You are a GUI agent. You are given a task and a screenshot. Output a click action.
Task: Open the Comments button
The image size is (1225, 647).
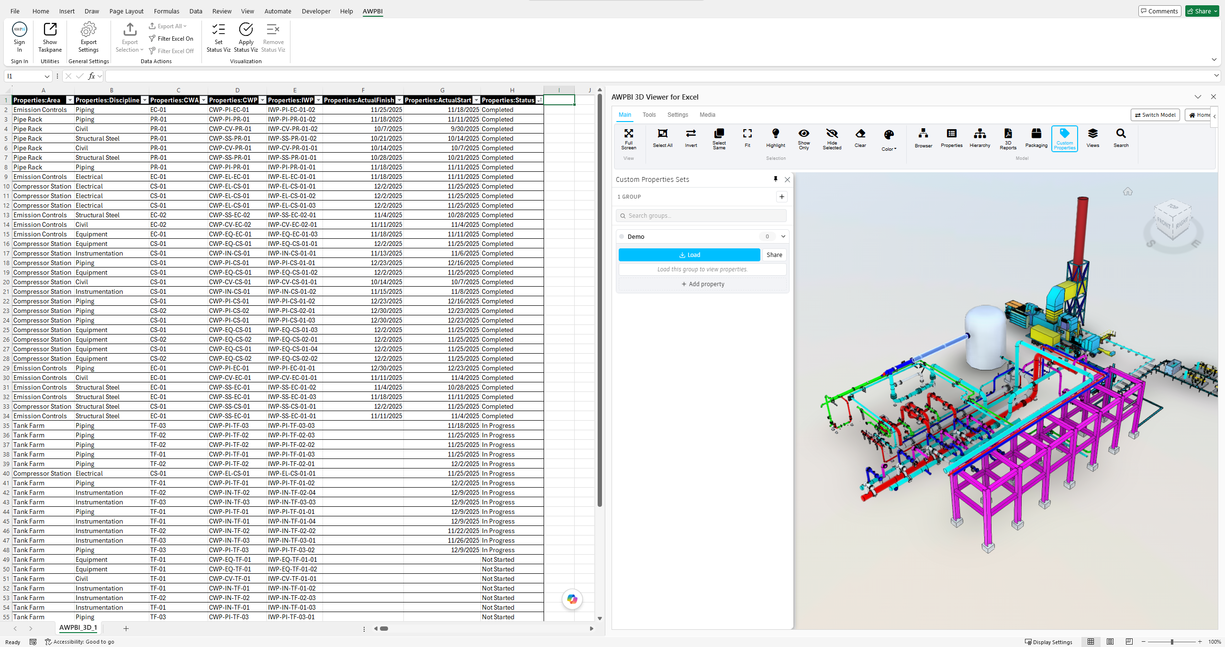click(1159, 11)
